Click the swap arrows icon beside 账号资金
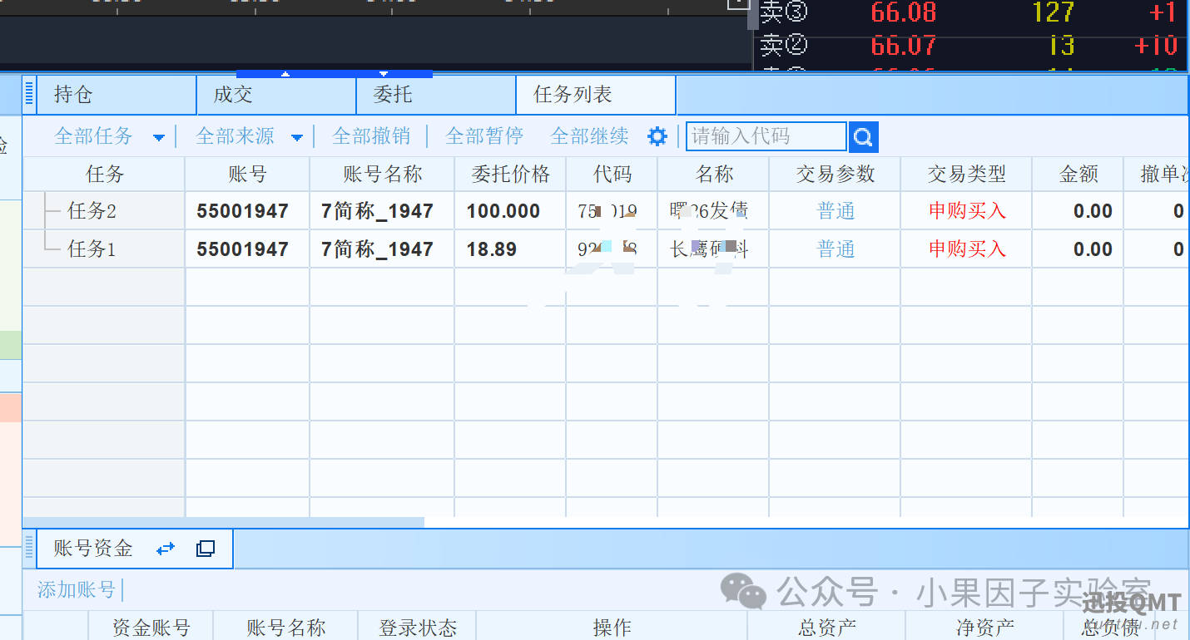Screen dimensions: 1190x640 (166, 549)
